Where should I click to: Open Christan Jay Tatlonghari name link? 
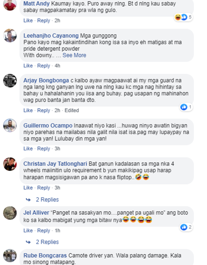(x=55, y=164)
